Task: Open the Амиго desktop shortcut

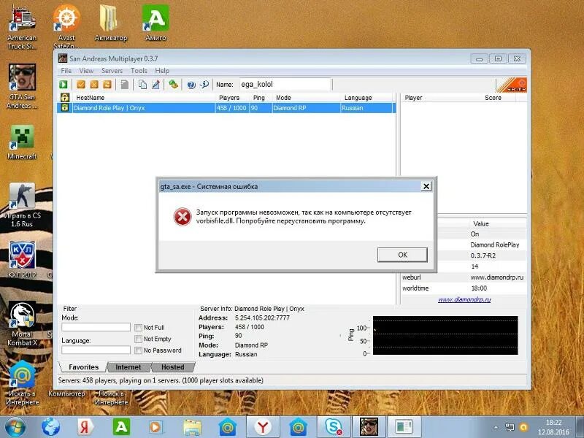Action: pyautogui.click(x=155, y=23)
